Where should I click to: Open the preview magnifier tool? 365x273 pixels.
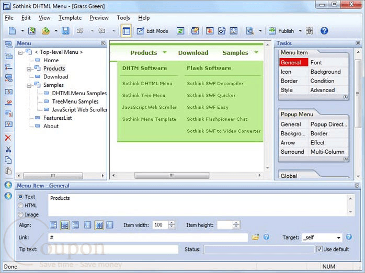(x=250, y=31)
